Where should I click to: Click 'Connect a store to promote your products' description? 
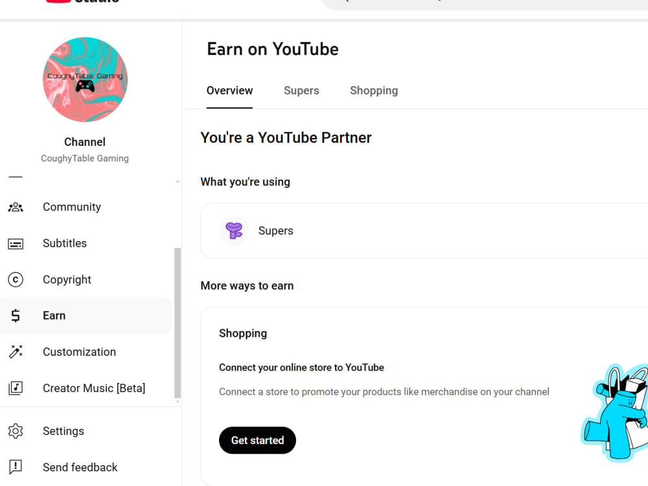tap(384, 392)
